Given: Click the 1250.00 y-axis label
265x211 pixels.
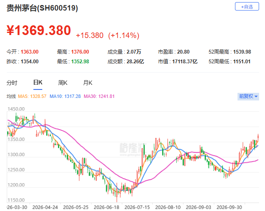Looking at the screenshot, I should tap(16, 170).
